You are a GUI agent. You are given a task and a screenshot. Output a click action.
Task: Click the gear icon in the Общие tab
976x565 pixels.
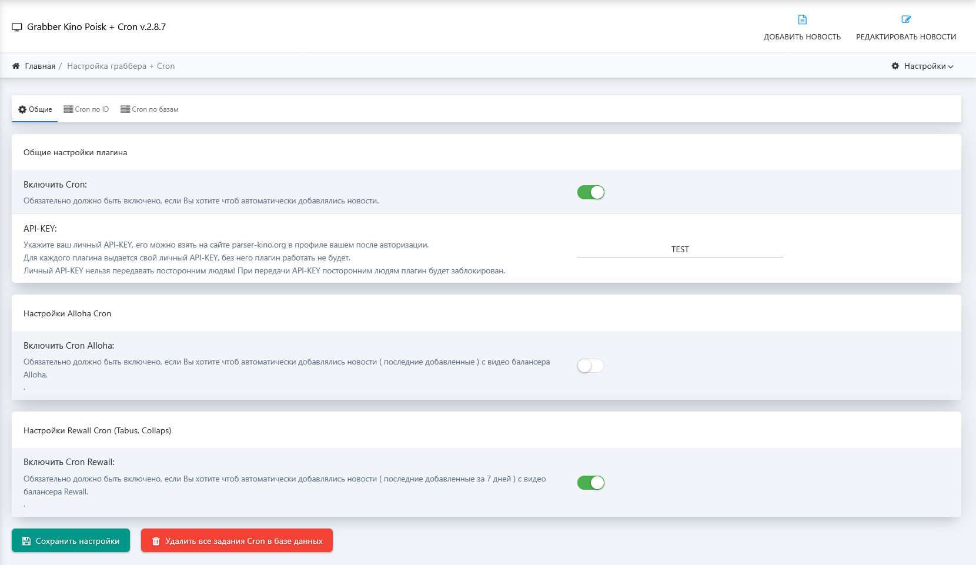[22, 109]
